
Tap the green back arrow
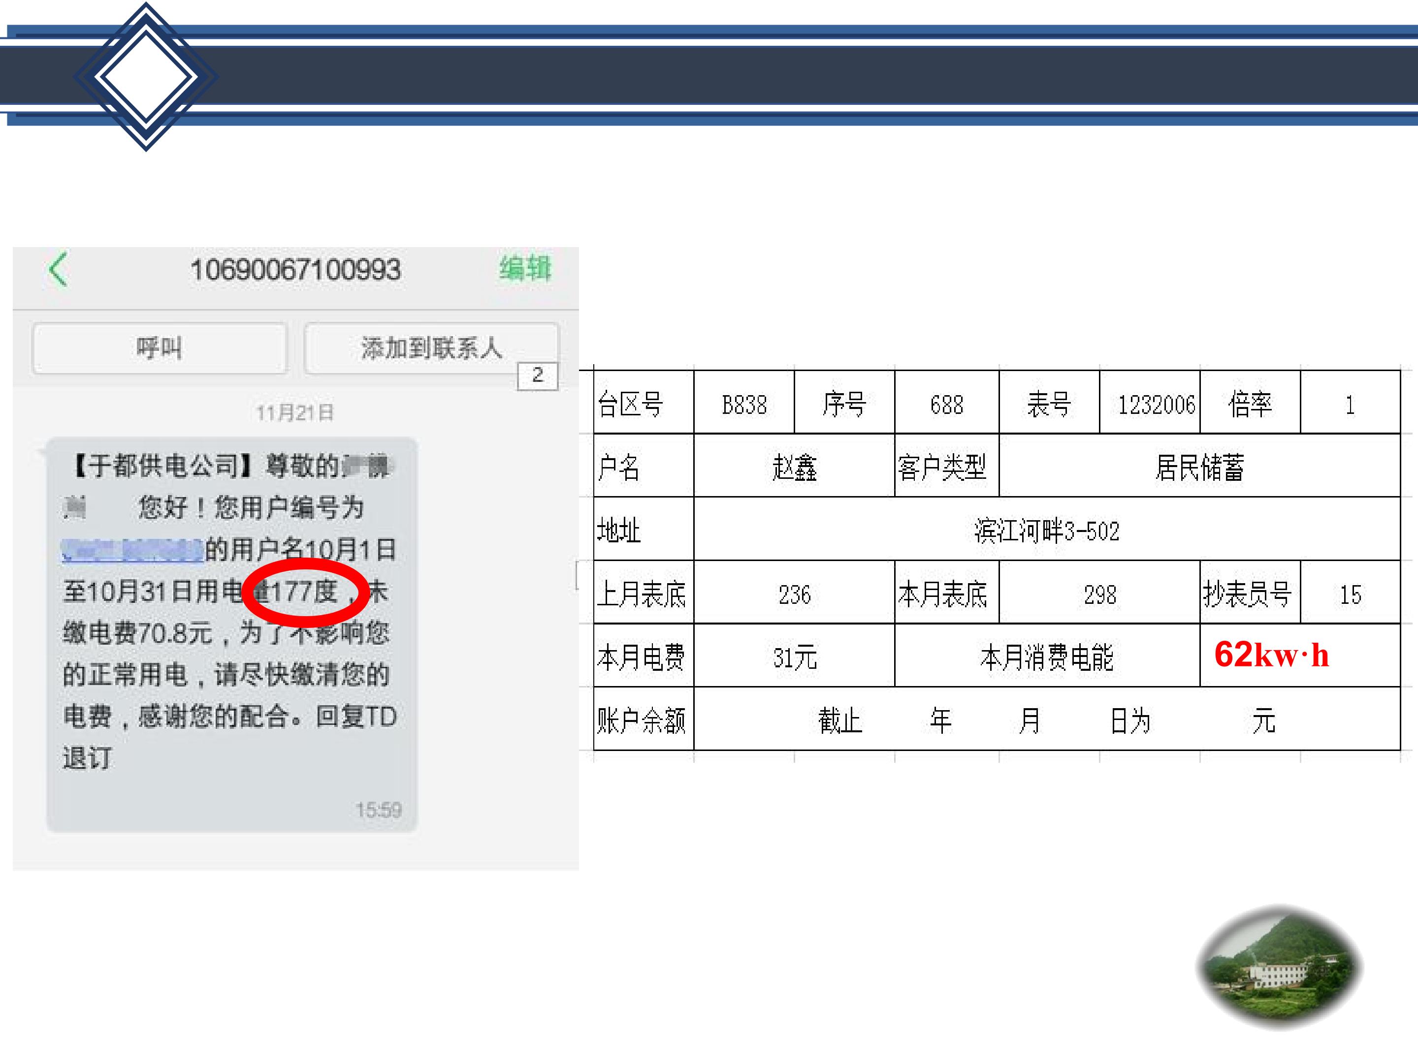[x=58, y=269]
